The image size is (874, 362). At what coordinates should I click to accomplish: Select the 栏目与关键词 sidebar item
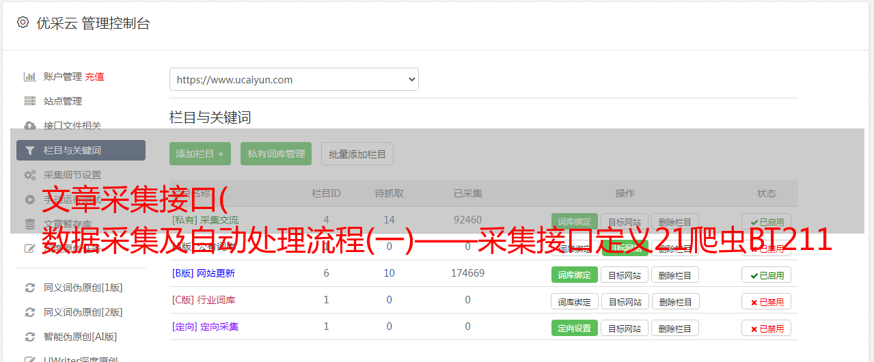click(x=81, y=150)
